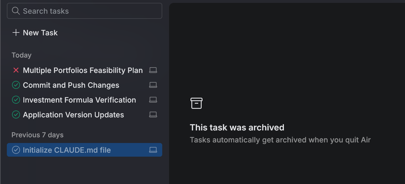Click the plus icon next to New Task
This screenshot has width=405, height=184.
[16, 32]
